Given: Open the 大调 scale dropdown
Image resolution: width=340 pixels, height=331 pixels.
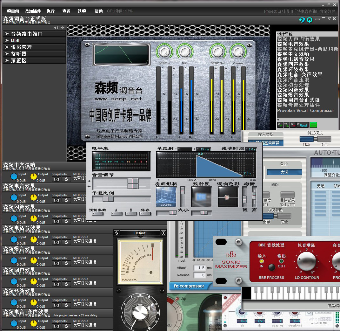Looking at the screenshot, I should coord(284,172).
